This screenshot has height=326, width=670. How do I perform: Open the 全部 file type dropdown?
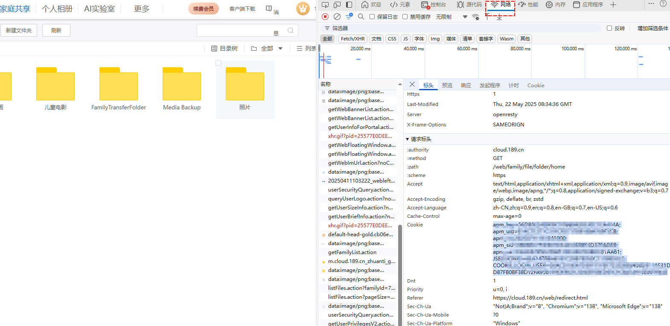click(x=267, y=49)
